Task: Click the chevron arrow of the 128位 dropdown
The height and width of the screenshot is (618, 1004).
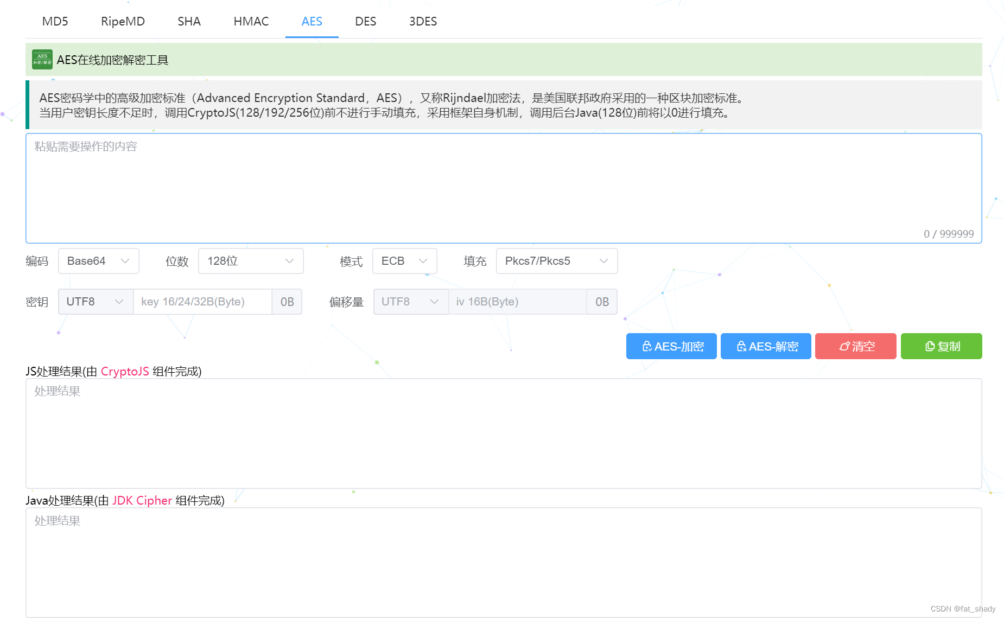Action: click(289, 261)
